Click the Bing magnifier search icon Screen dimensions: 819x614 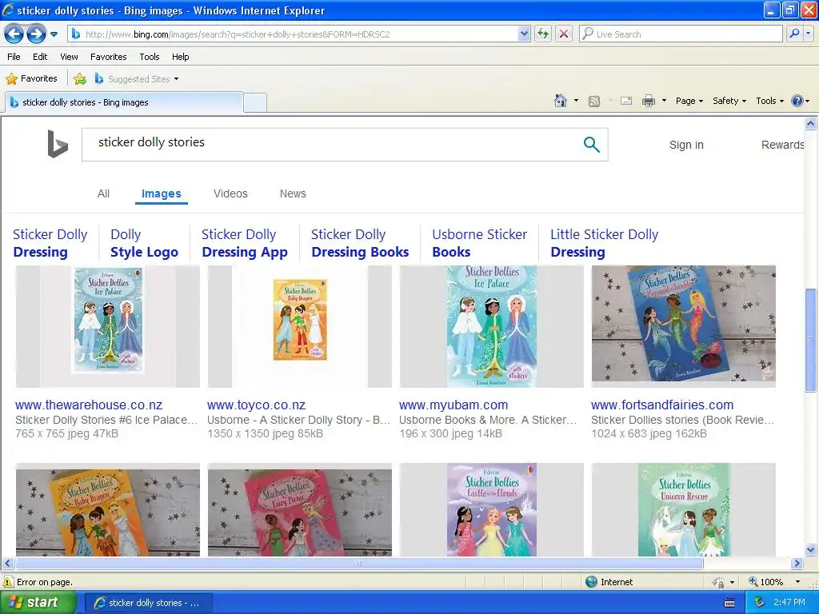[x=591, y=144]
